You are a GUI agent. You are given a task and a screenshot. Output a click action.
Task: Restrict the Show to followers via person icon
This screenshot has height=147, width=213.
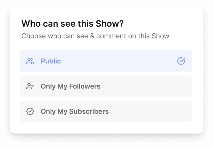[30, 86]
